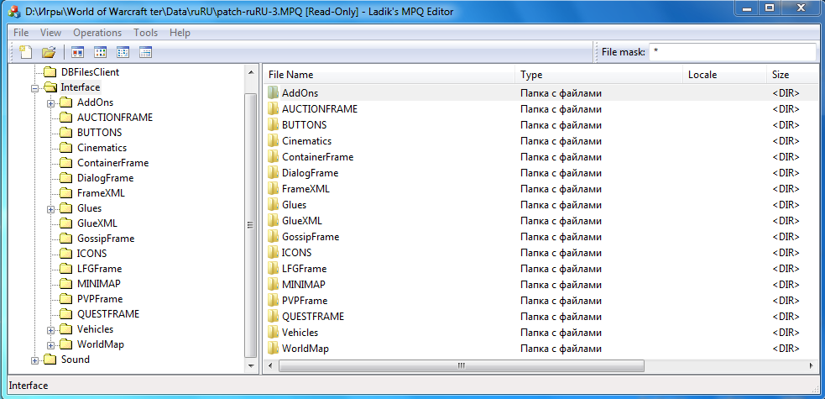Select MINIMAP in the folder tree
Image resolution: width=825 pixels, height=399 pixels.
[x=99, y=284]
